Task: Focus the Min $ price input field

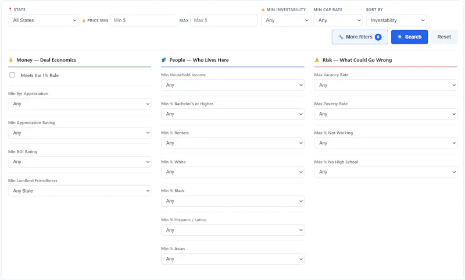Action: tap(144, 20)
